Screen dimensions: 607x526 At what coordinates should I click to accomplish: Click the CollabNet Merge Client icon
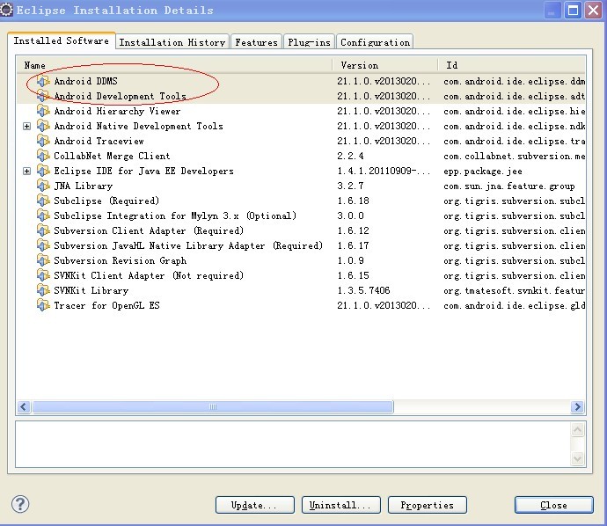[x=43, y=156]
